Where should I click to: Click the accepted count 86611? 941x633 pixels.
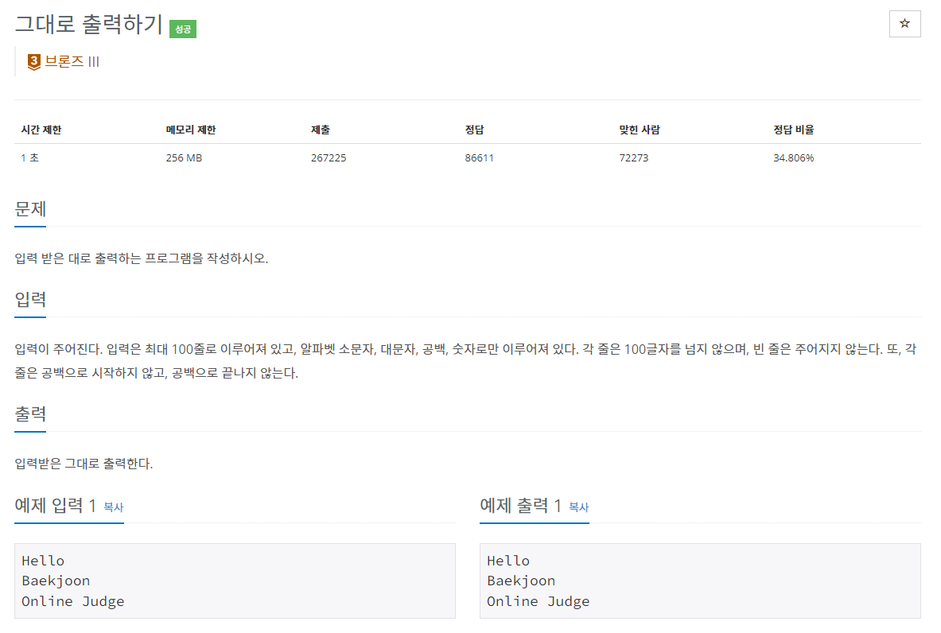(x=479, y=157)
